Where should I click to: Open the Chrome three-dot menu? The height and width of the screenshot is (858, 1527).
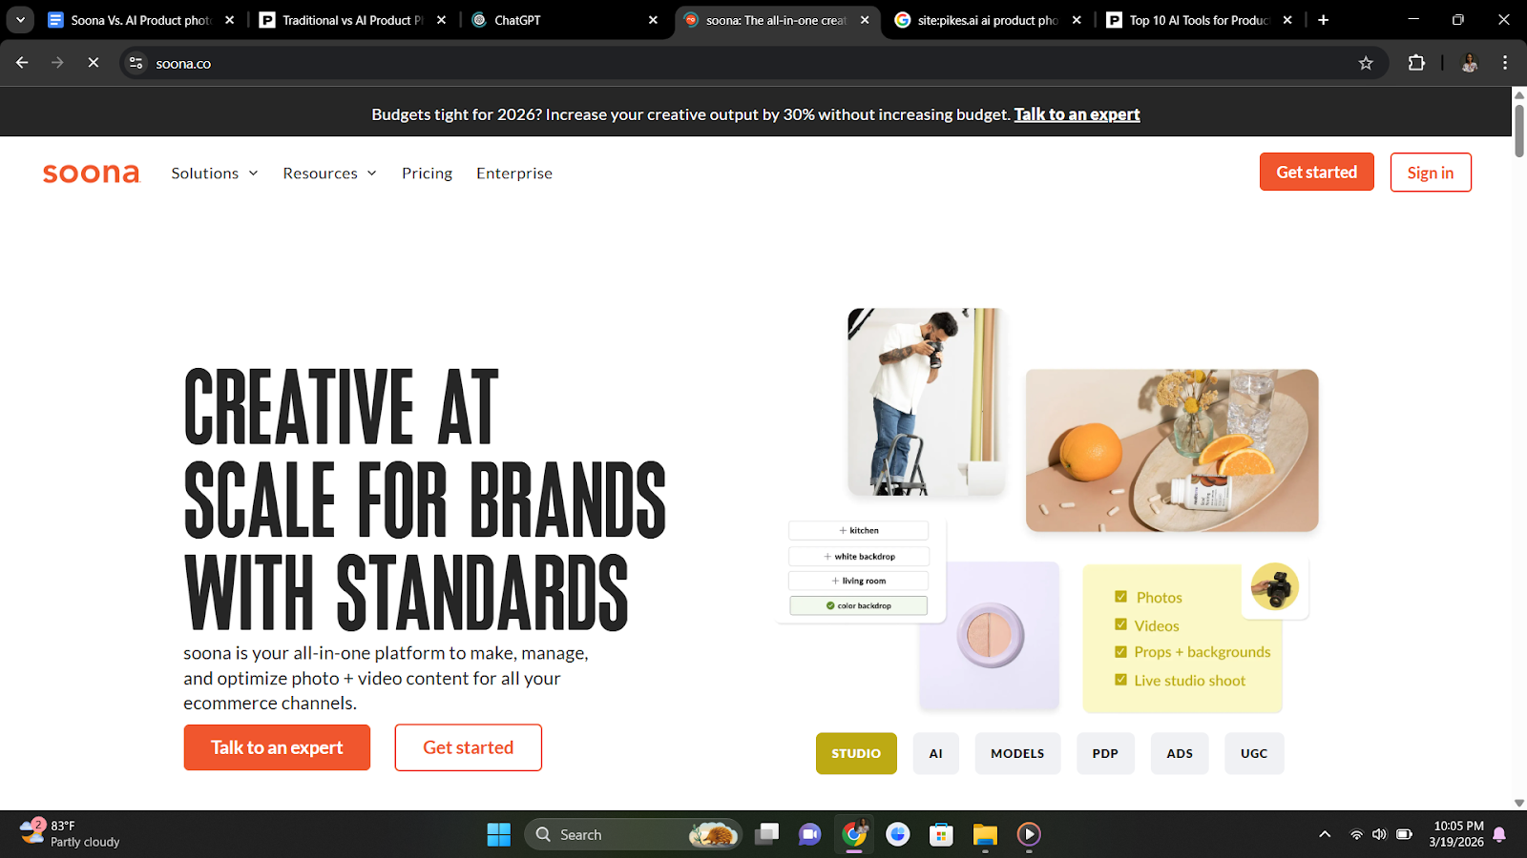tap(1505, 63)
